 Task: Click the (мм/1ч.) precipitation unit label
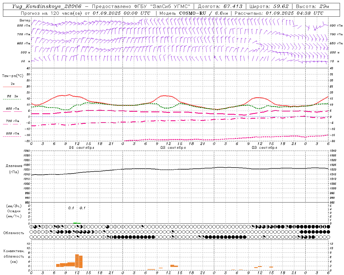pos(14,216)
